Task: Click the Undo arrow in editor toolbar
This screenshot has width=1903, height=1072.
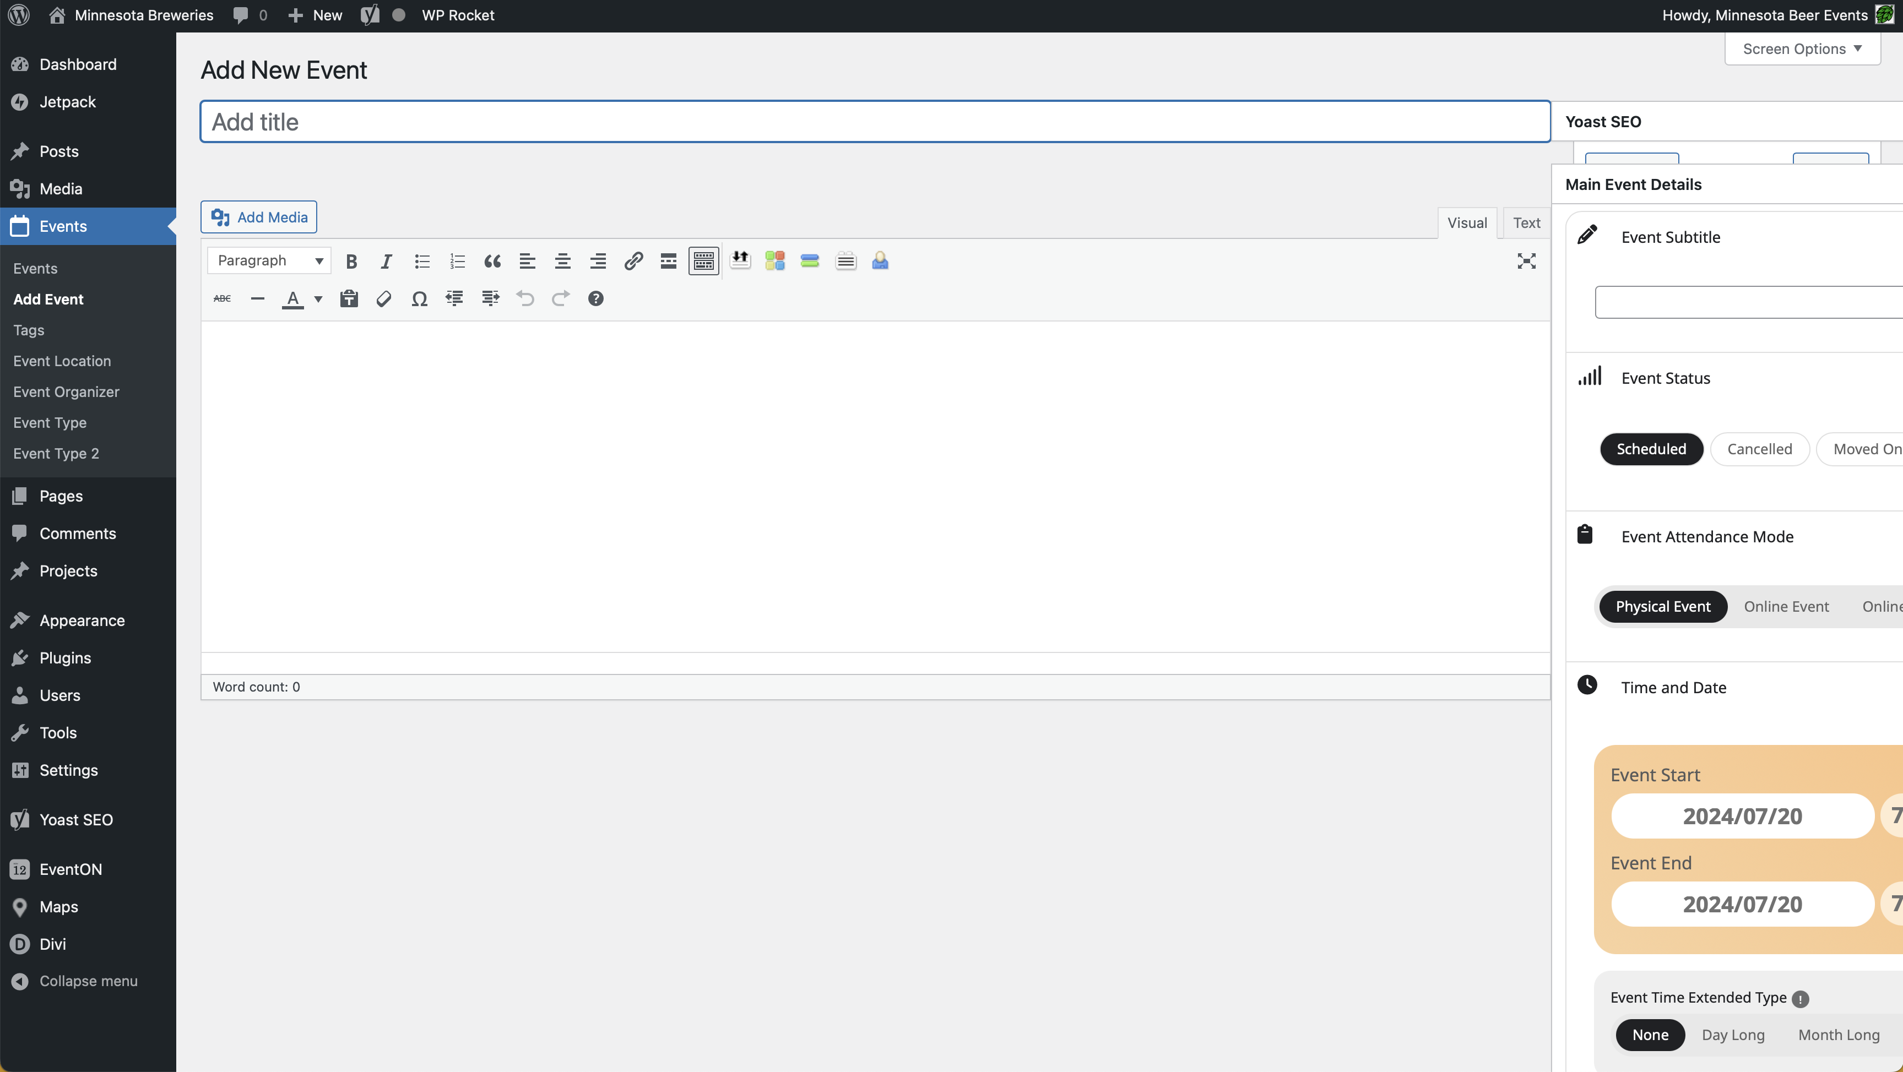Action: [525, 299]
